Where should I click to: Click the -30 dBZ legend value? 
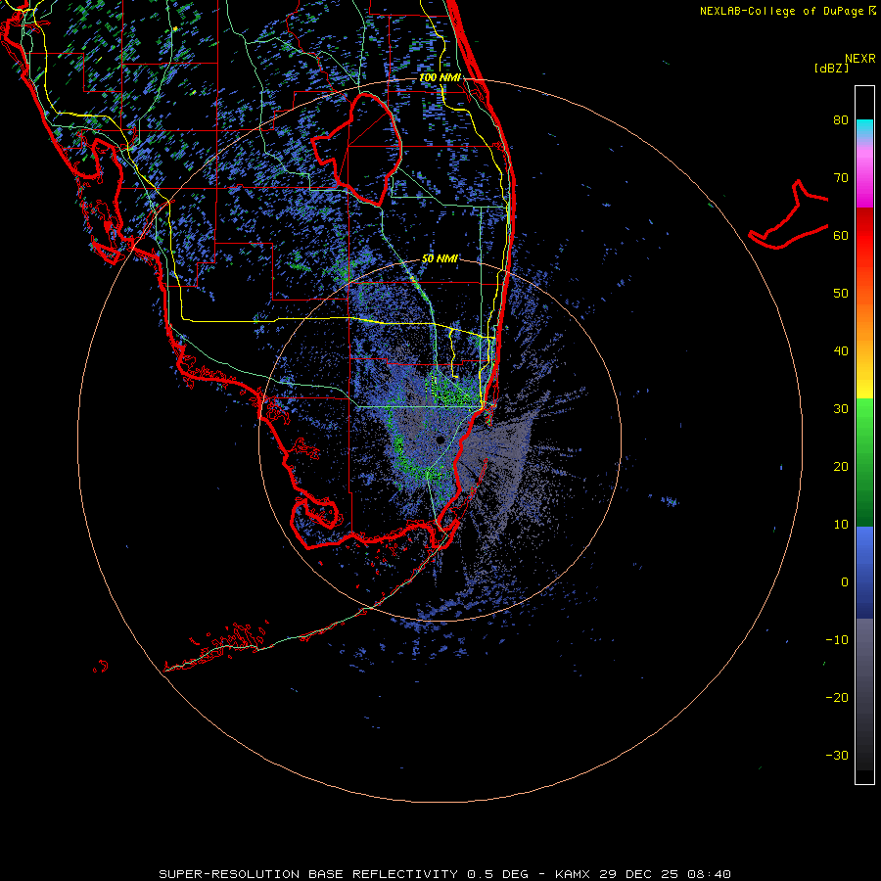pyautogui.click(x=837, y=755)
